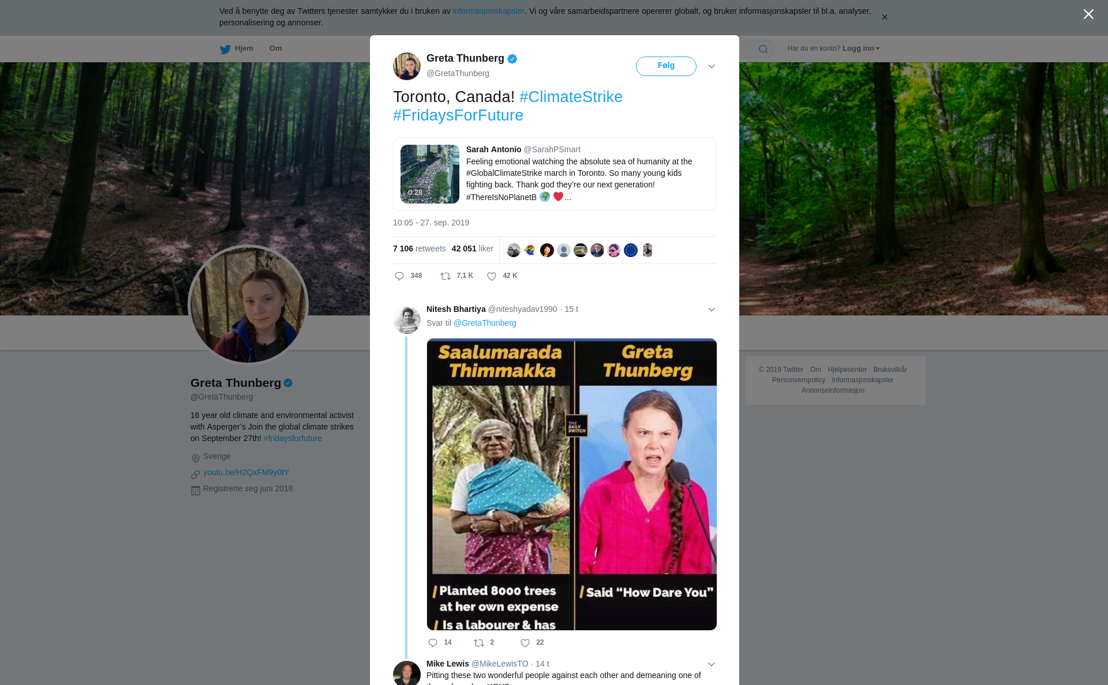Dismiss the cookie notice banner

click(x=884, y=17)
